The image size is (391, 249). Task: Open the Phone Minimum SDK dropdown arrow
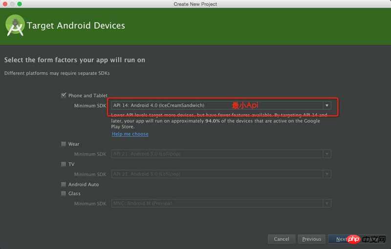[x=326, y=105]
